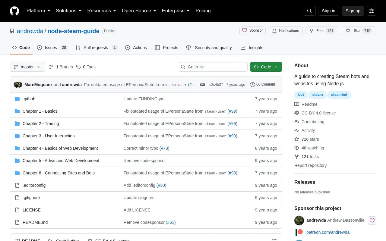Open the master branch selector
The width and height of the screenshot is (386, 241).
(x=27, y=67)
